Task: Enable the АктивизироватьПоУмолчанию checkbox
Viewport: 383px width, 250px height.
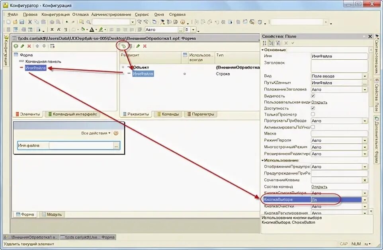Action: click(x=313, y=127)
